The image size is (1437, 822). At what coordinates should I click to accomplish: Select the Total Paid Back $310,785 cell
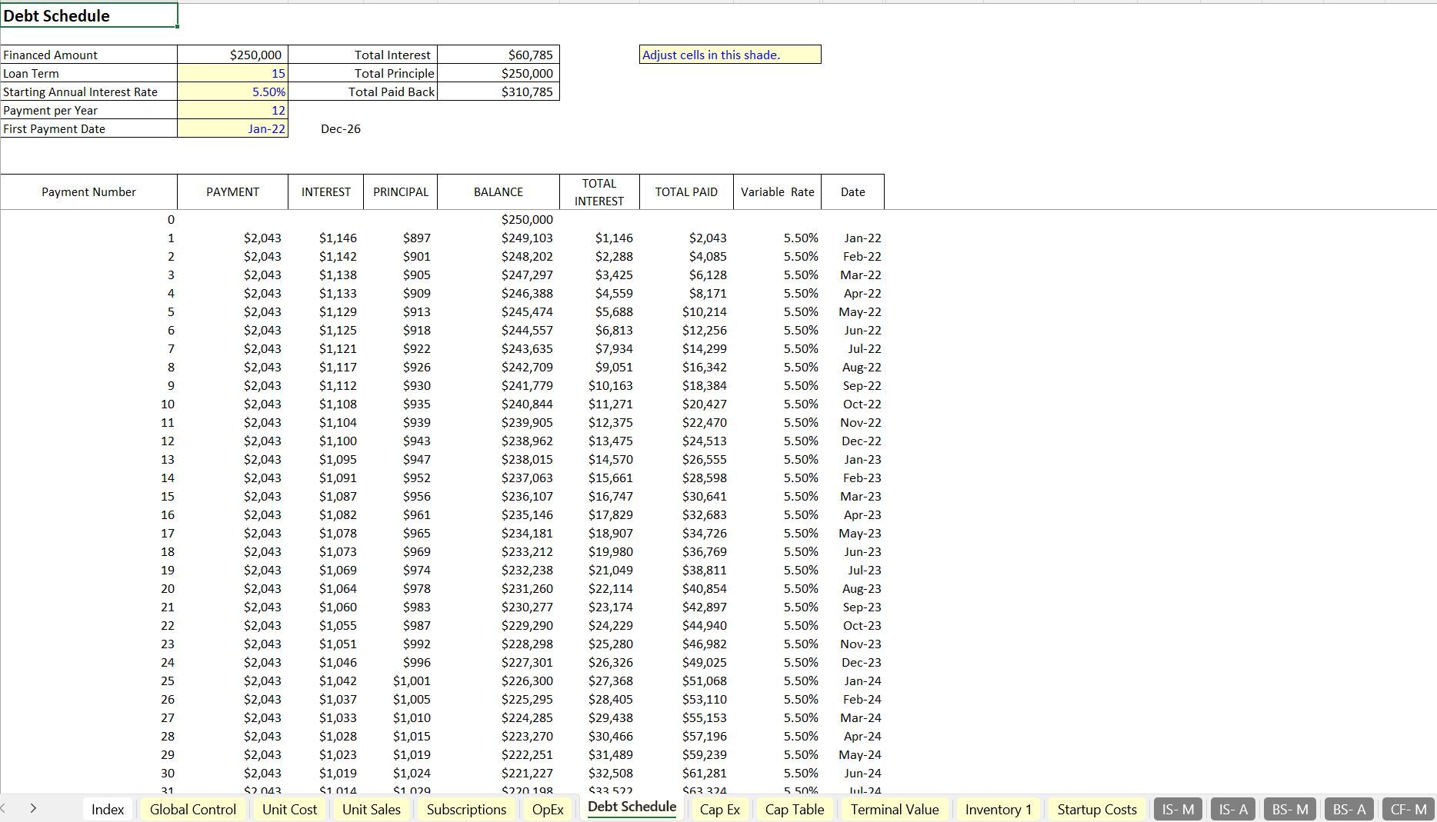pyautogui.click(x=498, y=92)
